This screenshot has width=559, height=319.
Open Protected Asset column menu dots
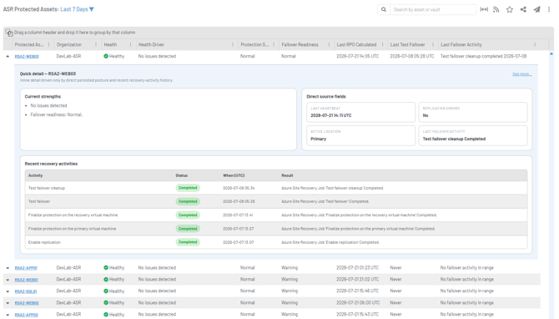(x=49, y=44)
